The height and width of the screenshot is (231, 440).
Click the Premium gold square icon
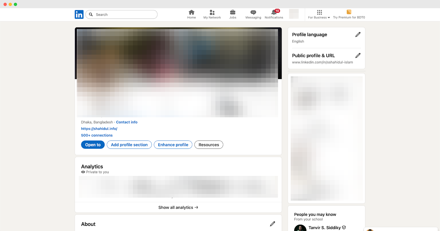(x=349, y=12)
